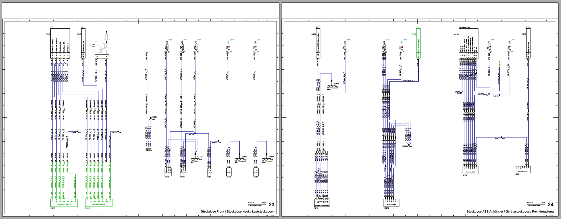The width and height of the screenshot is (561, 219).
Task: Click the X4316 junction label
Action: [x=496, y=96]
